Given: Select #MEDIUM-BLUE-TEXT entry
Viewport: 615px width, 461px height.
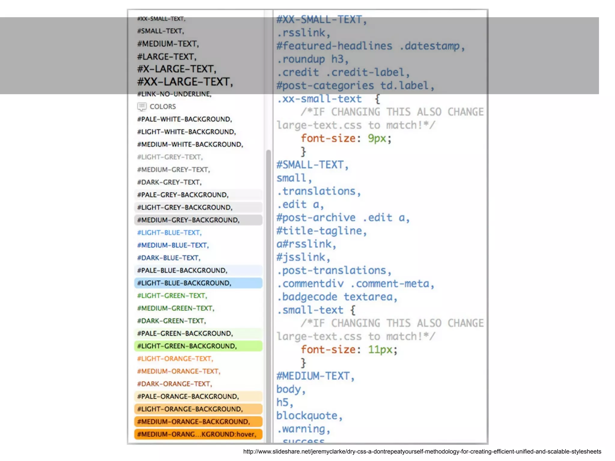Looking at the screenshot, I should 173,245.
